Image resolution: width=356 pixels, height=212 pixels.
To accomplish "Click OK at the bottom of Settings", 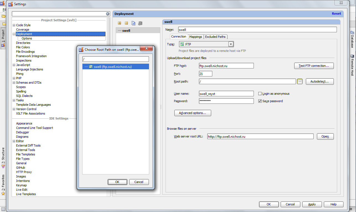I will 269,204.
